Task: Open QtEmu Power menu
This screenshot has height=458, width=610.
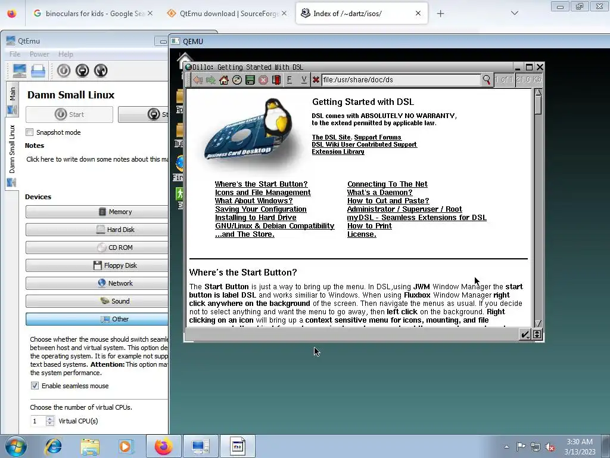Action: pos(39,54)
